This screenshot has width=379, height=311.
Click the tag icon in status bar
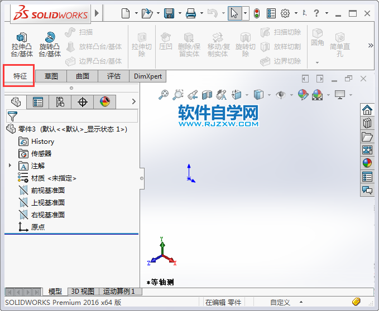click(x=356, y=302)
